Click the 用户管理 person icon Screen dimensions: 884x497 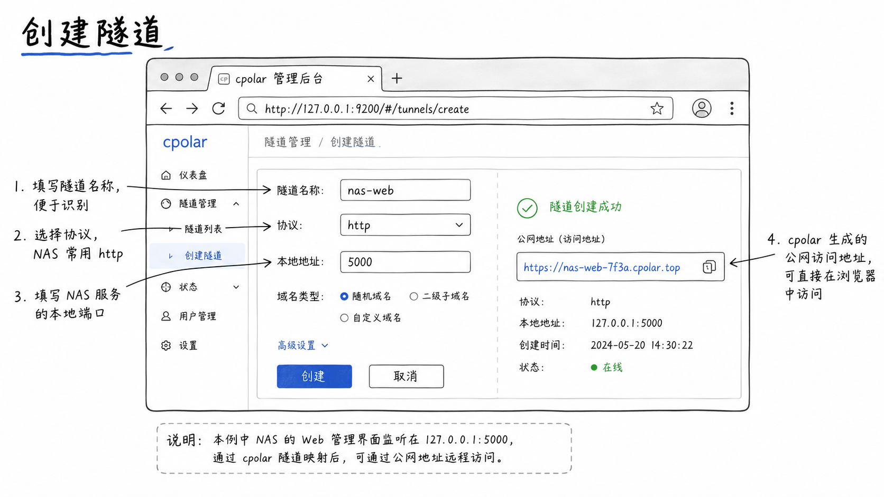166,316
